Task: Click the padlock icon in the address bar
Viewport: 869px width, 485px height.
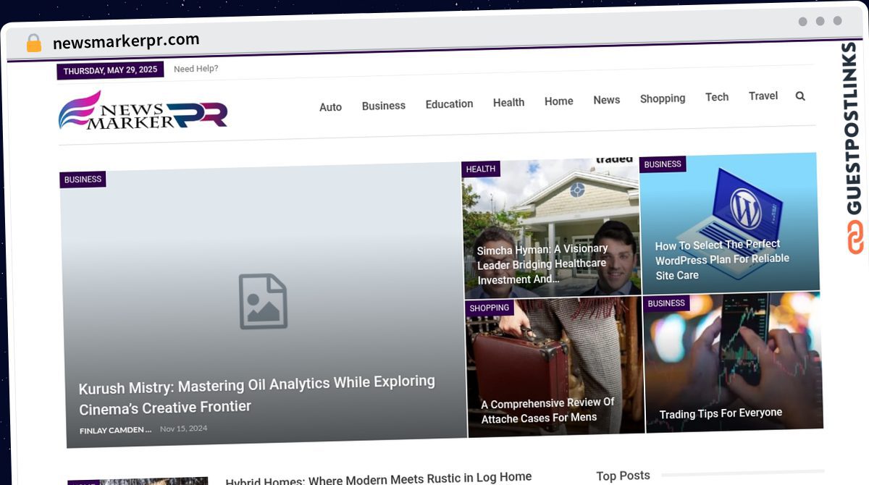Action: [x=33, y=43]
